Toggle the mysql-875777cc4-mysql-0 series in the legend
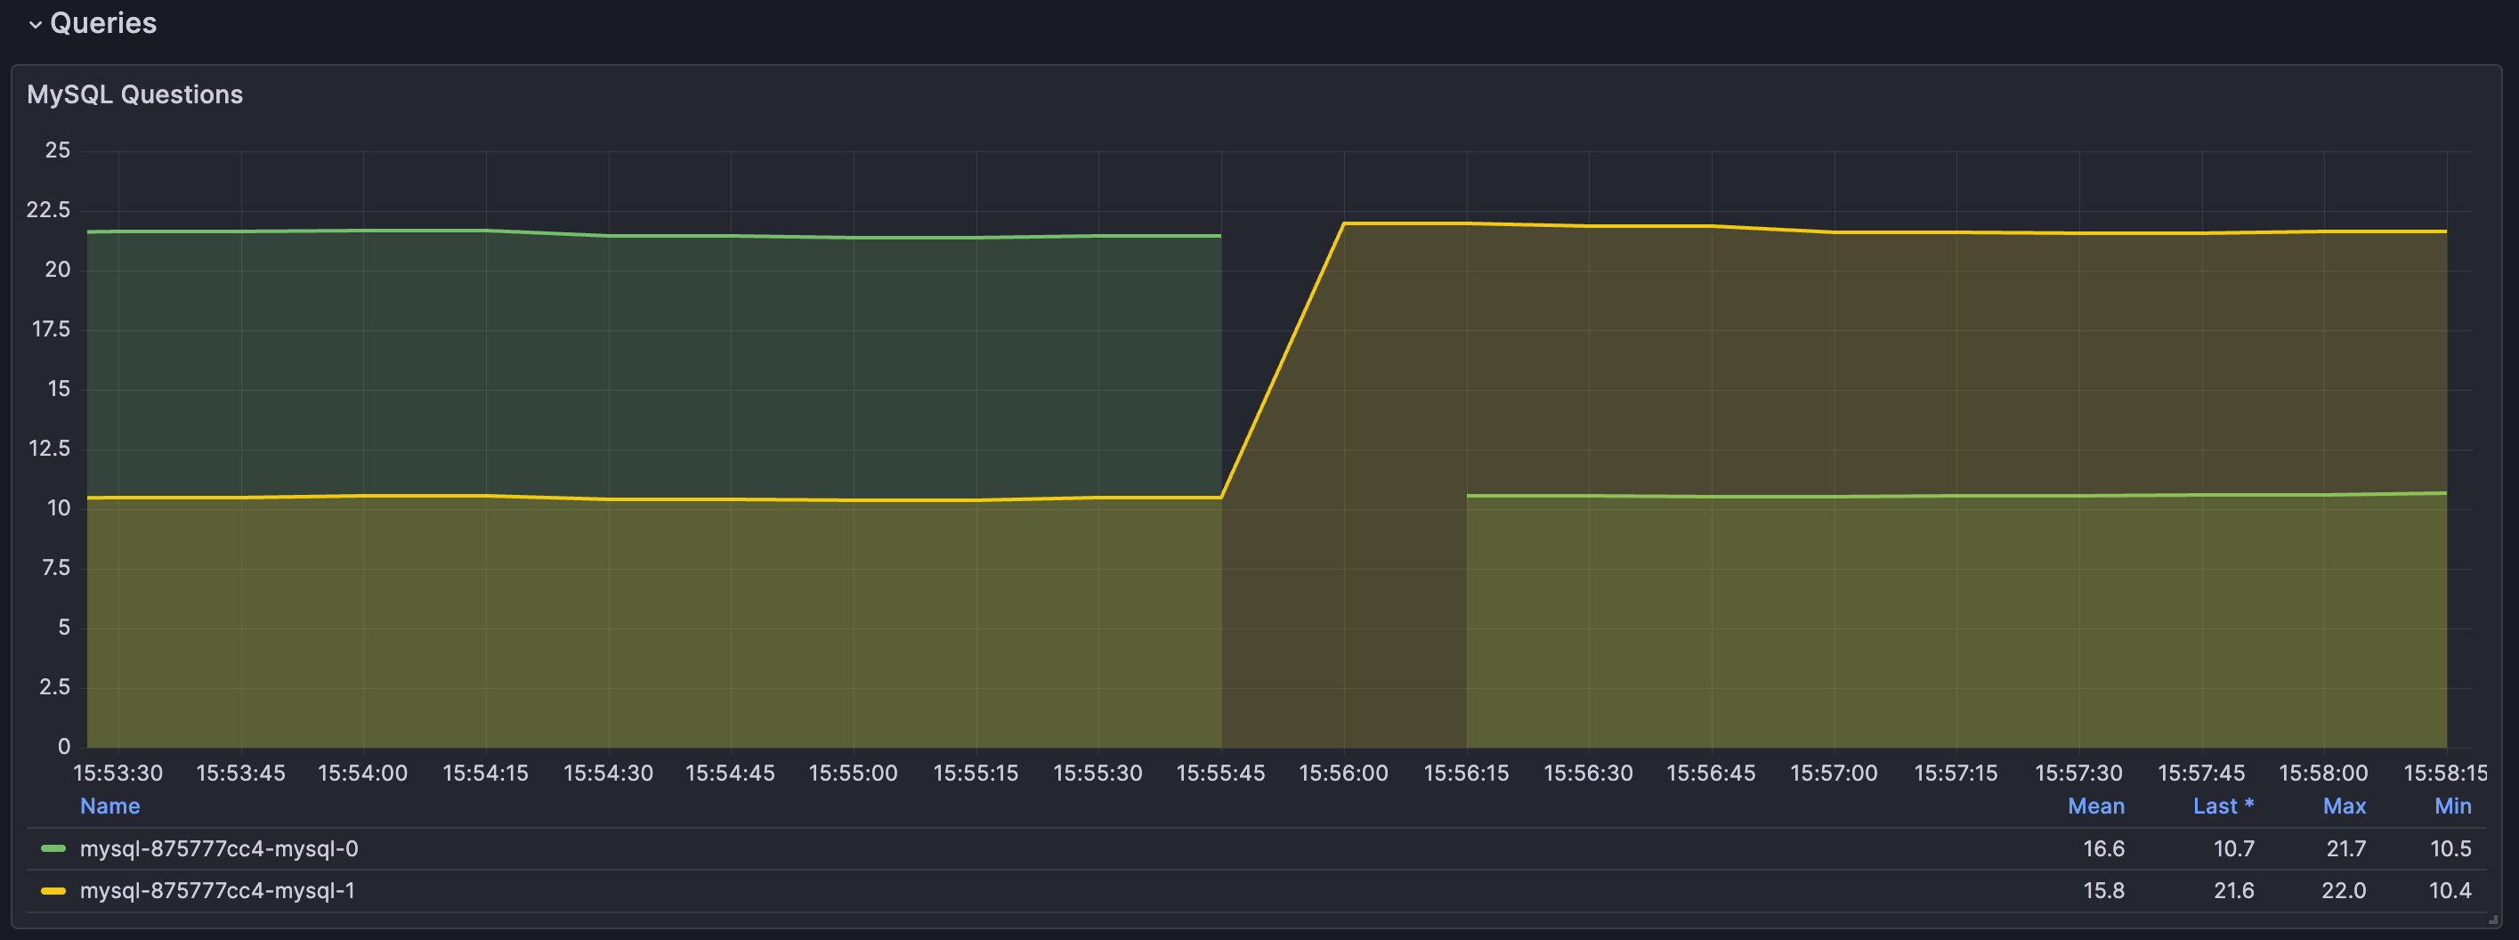 coord(219,849)
